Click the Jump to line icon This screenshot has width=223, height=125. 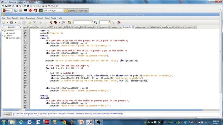point(113,22)
